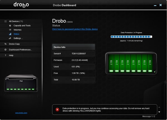Open Settings from the sidebar
167x120 pixels.
click(x=18, y=38)
